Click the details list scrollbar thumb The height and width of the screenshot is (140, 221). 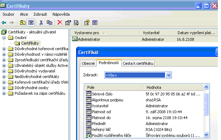point(206,104)
